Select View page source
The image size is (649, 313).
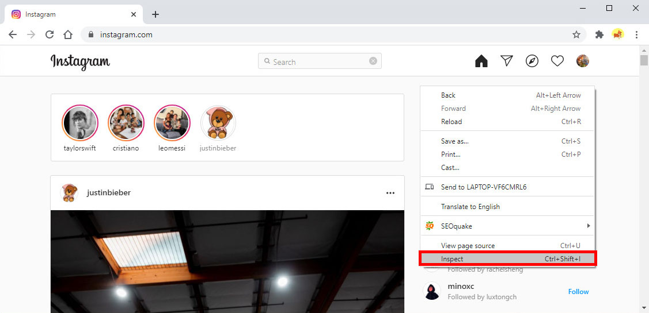[x=507, y=246]
